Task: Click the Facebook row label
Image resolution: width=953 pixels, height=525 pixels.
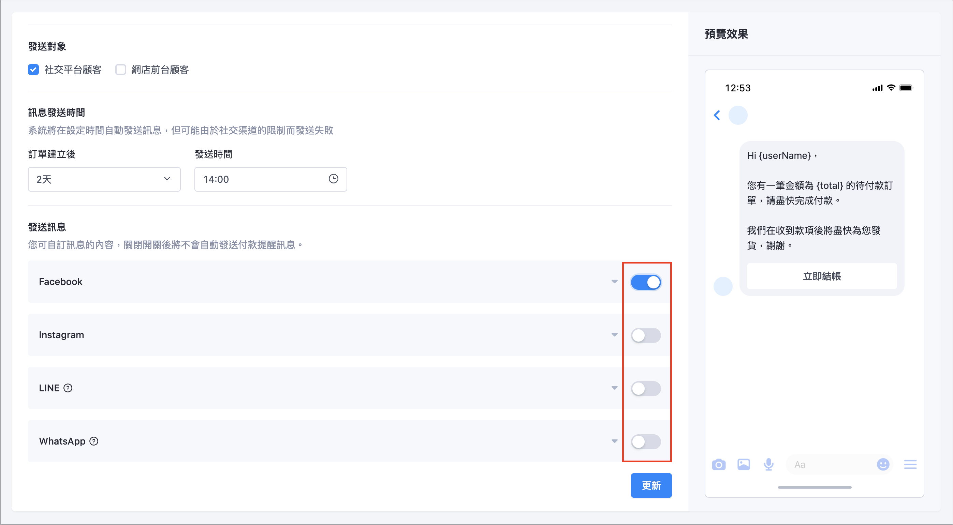Action: pyautogui.click(x=61, y=282)
